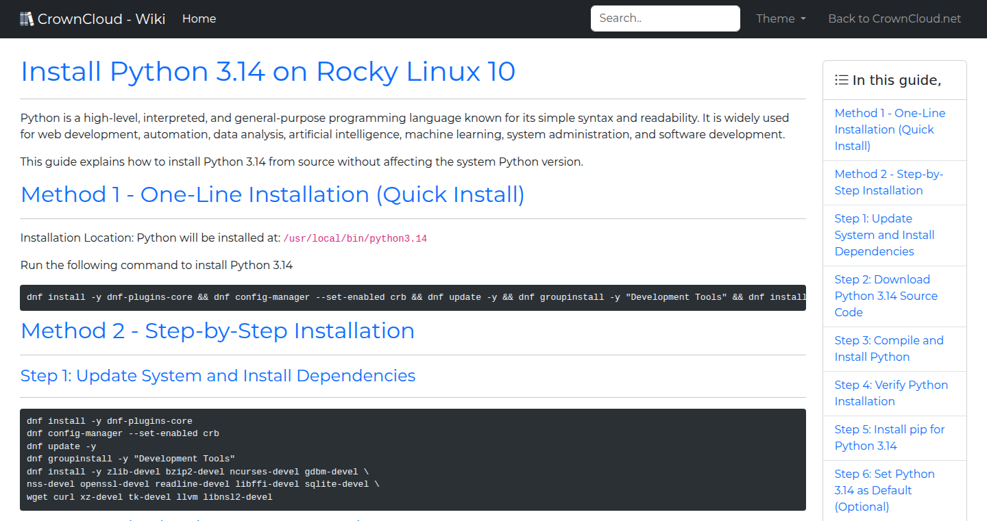
Task: Click the Method 2 - Step-by-Step Installation heading
Action: (x=217, y=331)
